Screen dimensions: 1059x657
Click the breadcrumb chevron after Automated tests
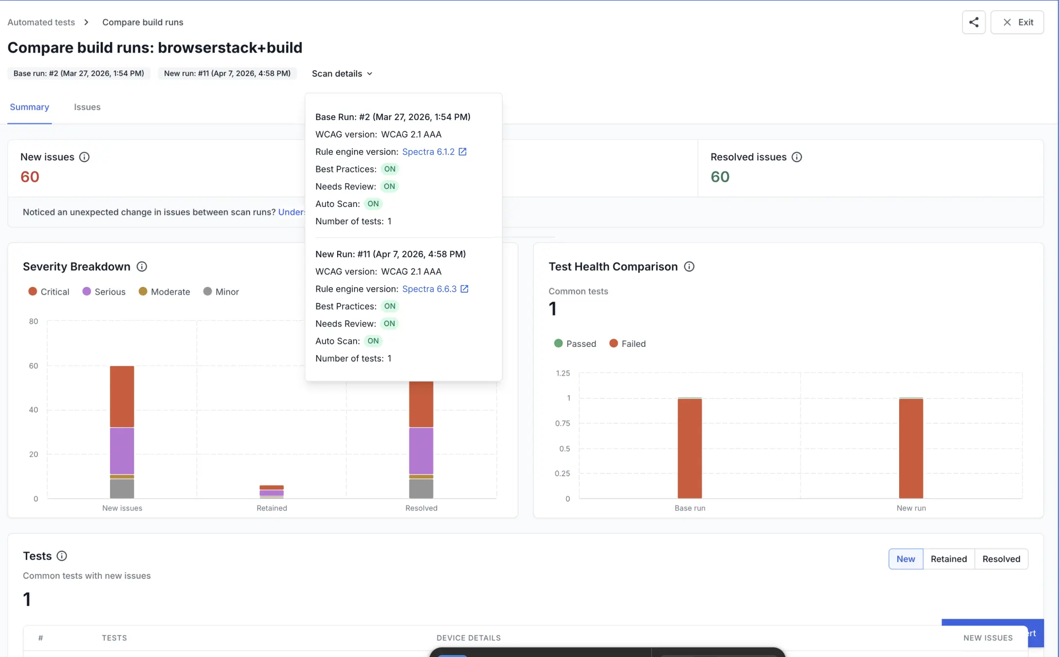coord(86,22)
